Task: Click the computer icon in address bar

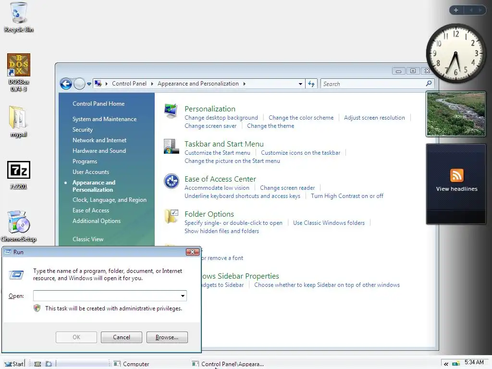Action: pyautogui.click(x=98, y=84)
